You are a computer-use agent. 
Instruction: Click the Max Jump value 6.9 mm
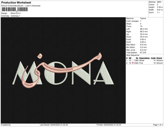[143, 50]
